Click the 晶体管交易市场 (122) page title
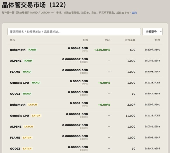Viewport: 170px width, 153px height. click(34, 5)
